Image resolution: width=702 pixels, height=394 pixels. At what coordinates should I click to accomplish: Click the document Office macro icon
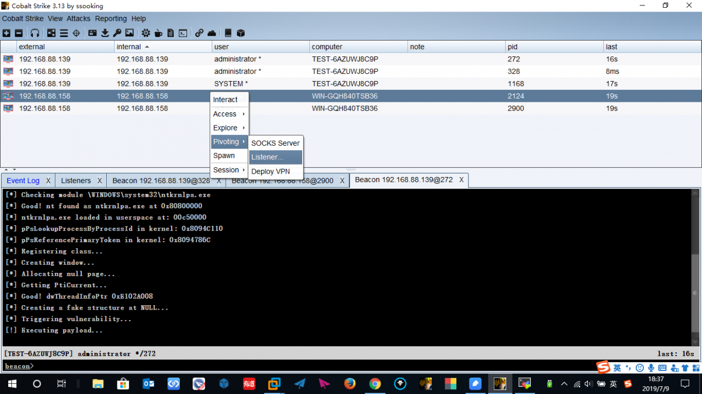click(x=171, y=33)
